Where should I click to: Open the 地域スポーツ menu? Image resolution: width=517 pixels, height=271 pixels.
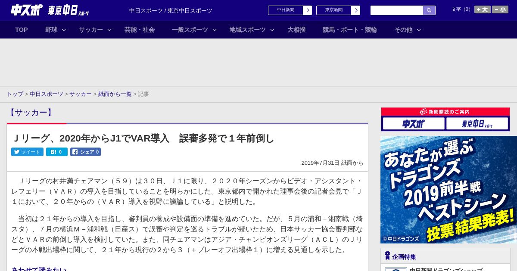point(248,30)
